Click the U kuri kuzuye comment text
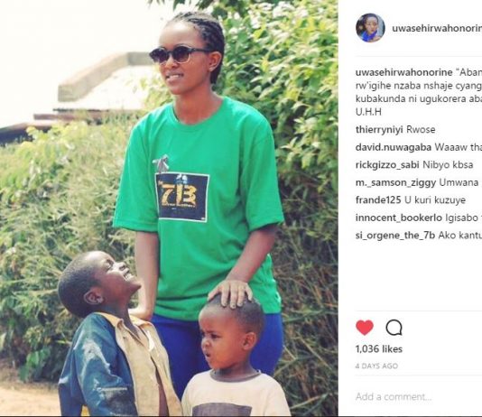482x417 pixels. 435,200
